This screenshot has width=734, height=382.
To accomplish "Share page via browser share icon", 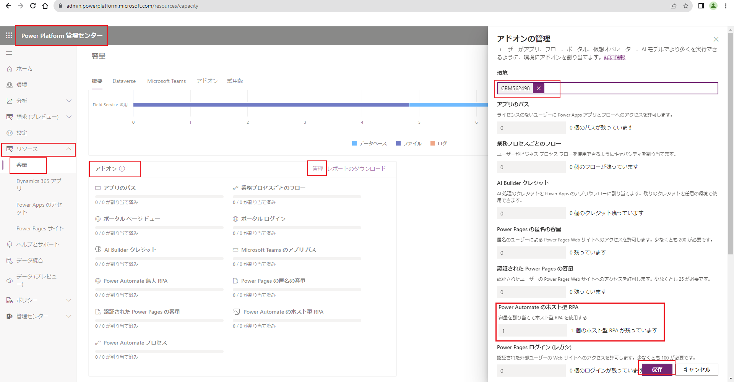I will 674,6.
